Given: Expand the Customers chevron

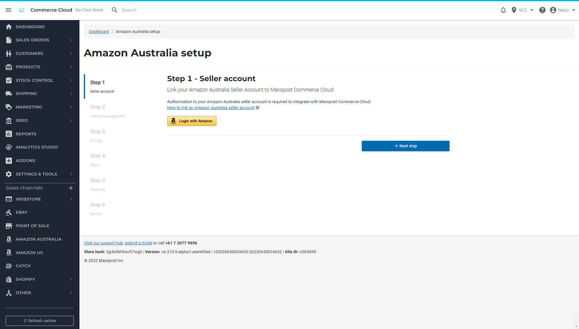Looking at the screenshot, I should pyautogui.click(x=71, y=54).
